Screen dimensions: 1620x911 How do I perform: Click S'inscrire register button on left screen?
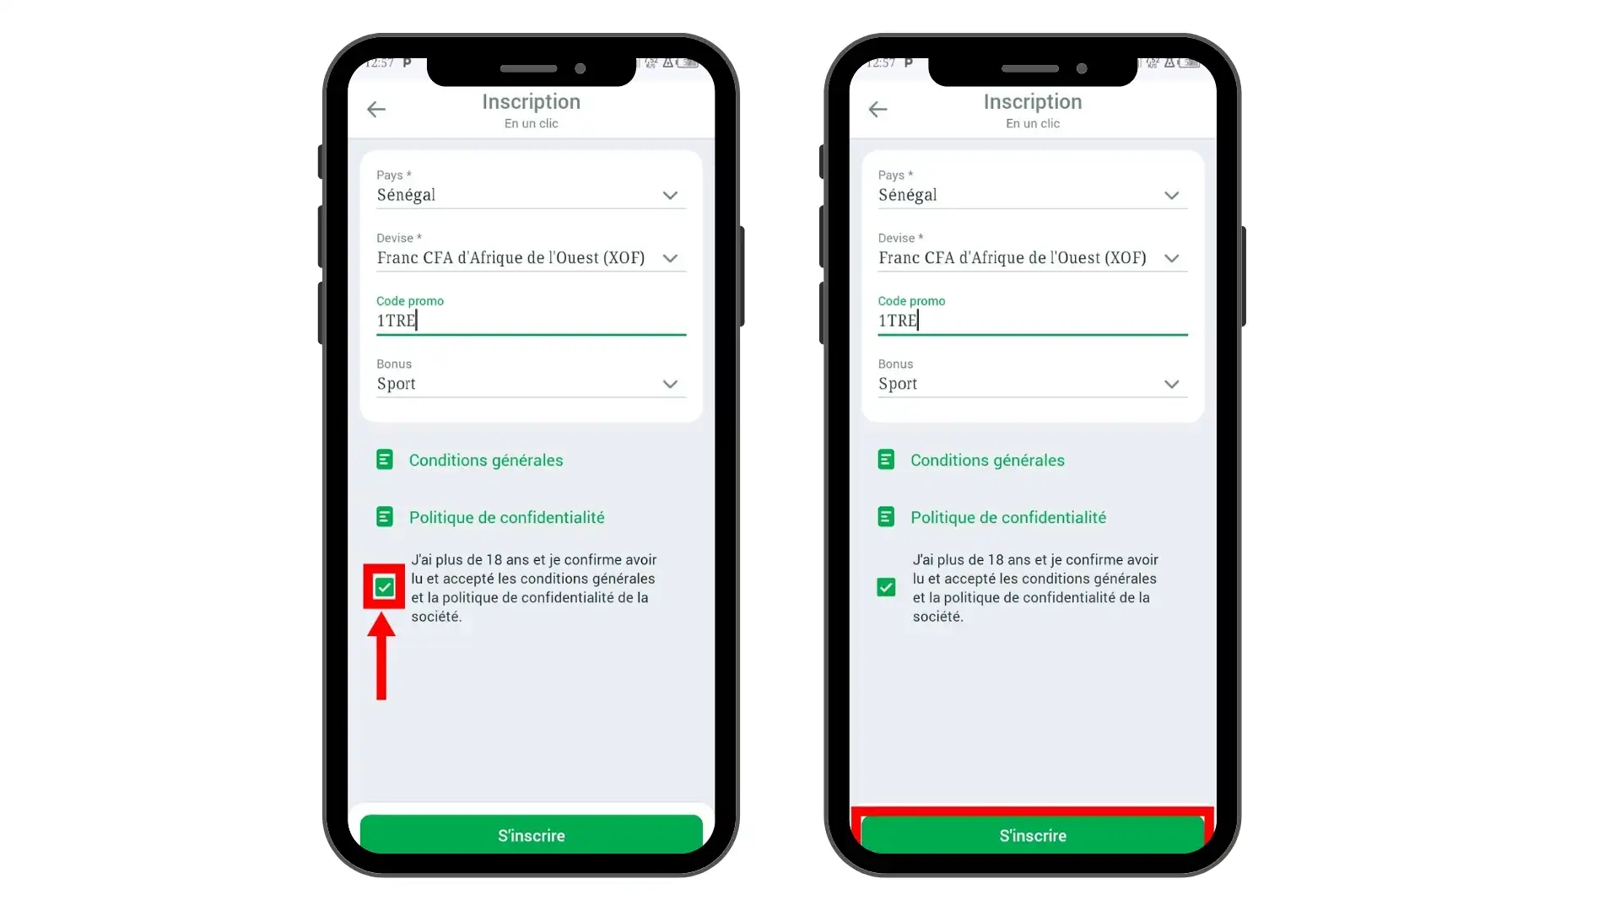click(x=531, y=834)
